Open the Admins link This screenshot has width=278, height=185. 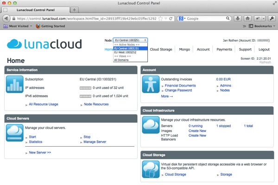(226, 86)
